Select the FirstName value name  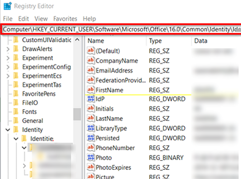coord(110,90)
